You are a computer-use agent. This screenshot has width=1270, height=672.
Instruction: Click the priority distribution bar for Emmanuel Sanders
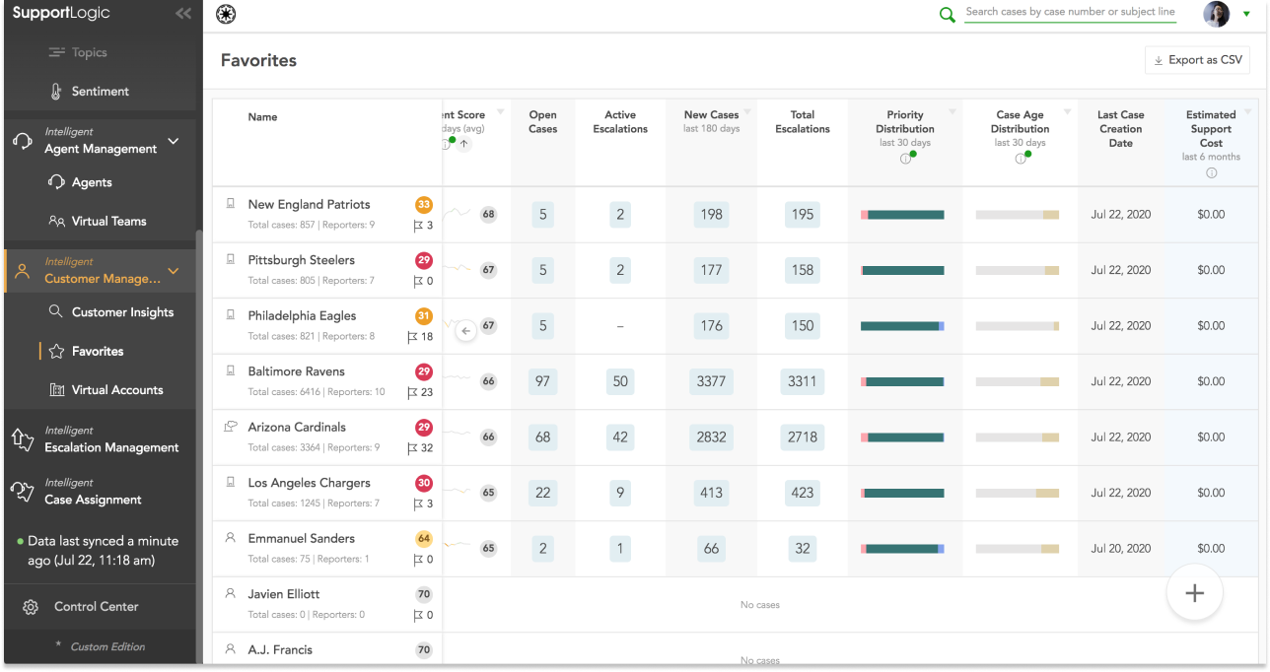[x=902, y=549]
